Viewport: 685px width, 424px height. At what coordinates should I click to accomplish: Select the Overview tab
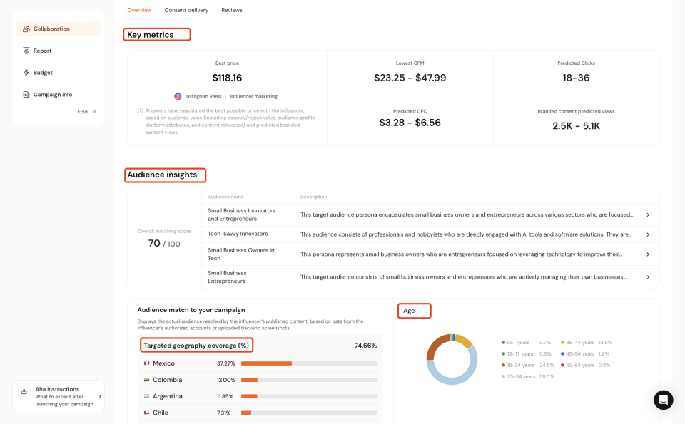139,10
